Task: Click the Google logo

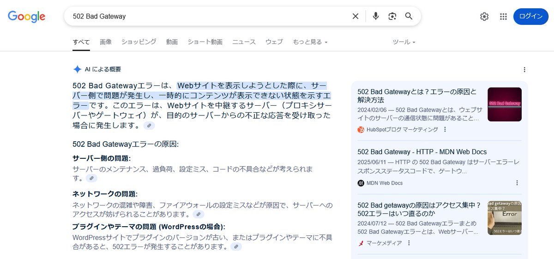Action: 26,17
